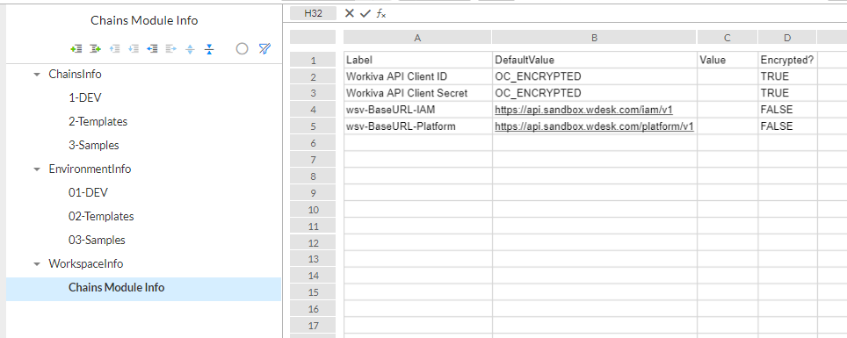This screenshot has width=847, height=338.
Task: Click the cell reference box showing H32
Action: tap(314, 13)
